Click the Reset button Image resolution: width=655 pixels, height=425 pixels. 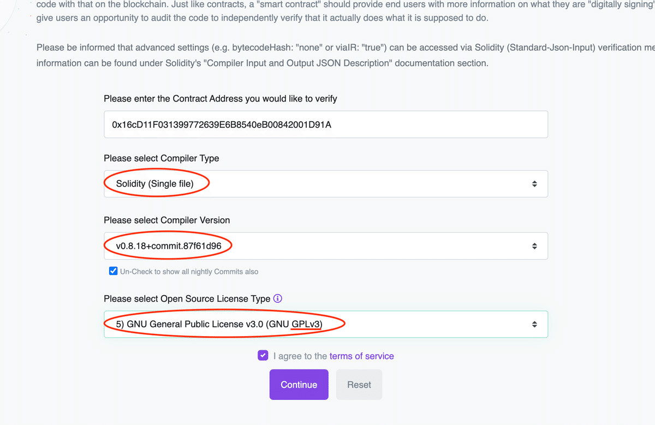pyautogui.click(x=359, y=385)
